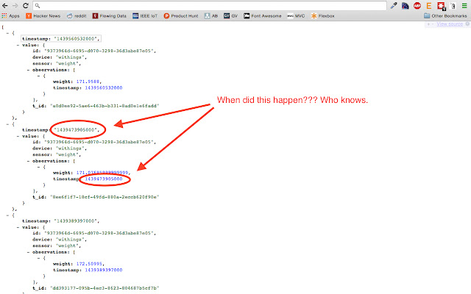Screen dimensions: 471x294
Task: Open the IEEE IoT bookmark
Action: (x=146, y=15)
